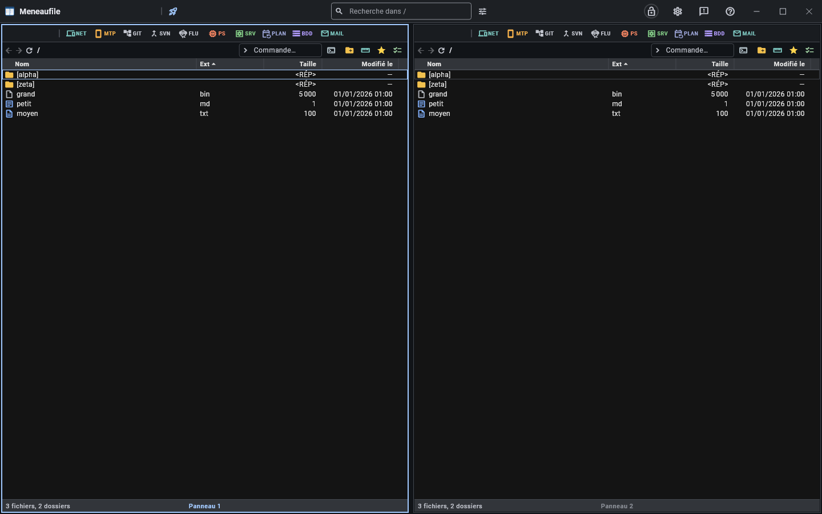The width and height of the screenshot is (822, 514).
Task: Select the [zeta] folder in Panneau 1
Action: coord(205,85)
